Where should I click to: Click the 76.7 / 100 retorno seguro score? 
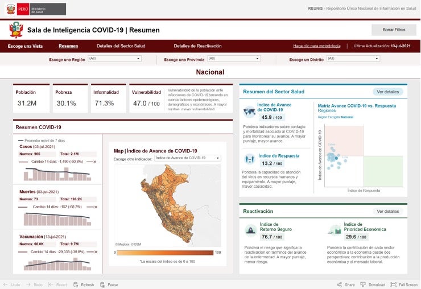[272, 237]
